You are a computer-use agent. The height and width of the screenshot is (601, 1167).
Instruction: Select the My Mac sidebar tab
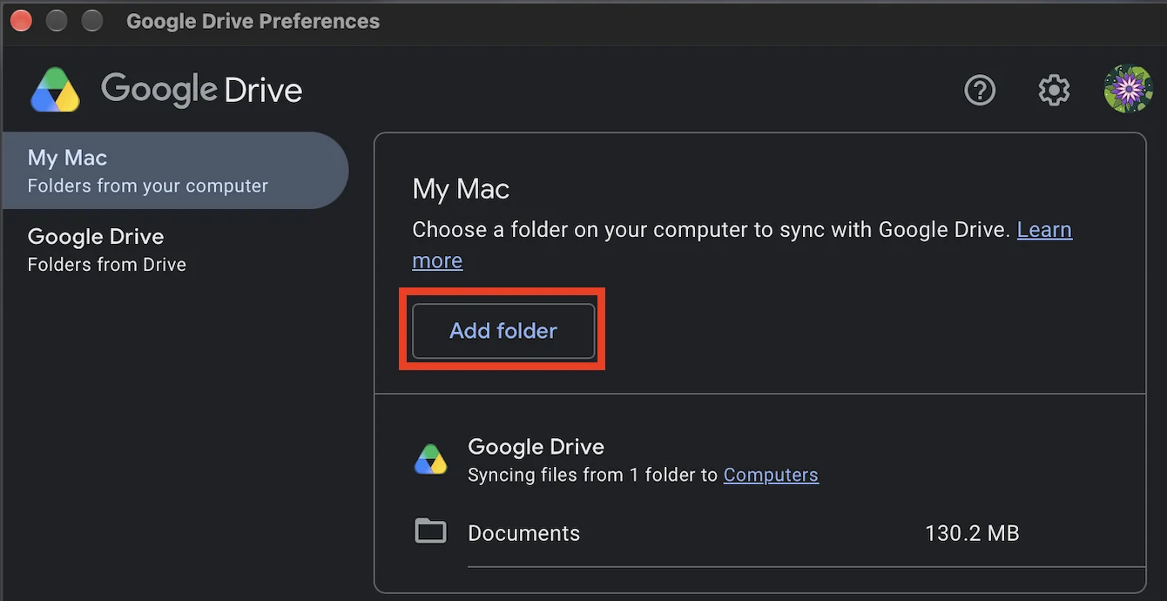click(x=175, y=171)
